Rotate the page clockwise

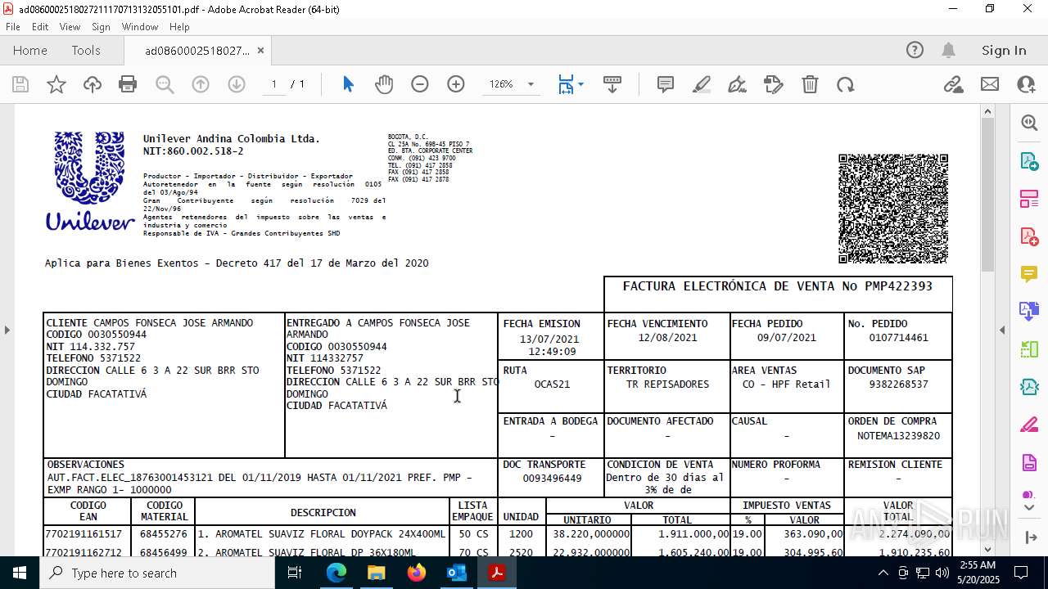tap(846, 84)
